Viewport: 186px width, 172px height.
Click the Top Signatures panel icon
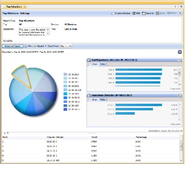(x=89, y=60)
